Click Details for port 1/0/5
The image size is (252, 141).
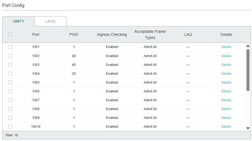[226, 83]
